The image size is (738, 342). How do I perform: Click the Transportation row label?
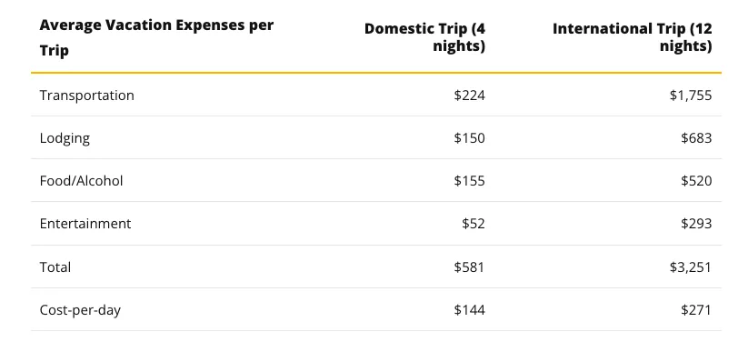coord(86,96)
